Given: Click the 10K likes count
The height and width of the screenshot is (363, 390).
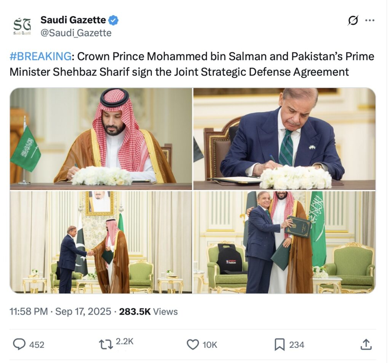Looking at the screenshot, I should click(210, 345).
